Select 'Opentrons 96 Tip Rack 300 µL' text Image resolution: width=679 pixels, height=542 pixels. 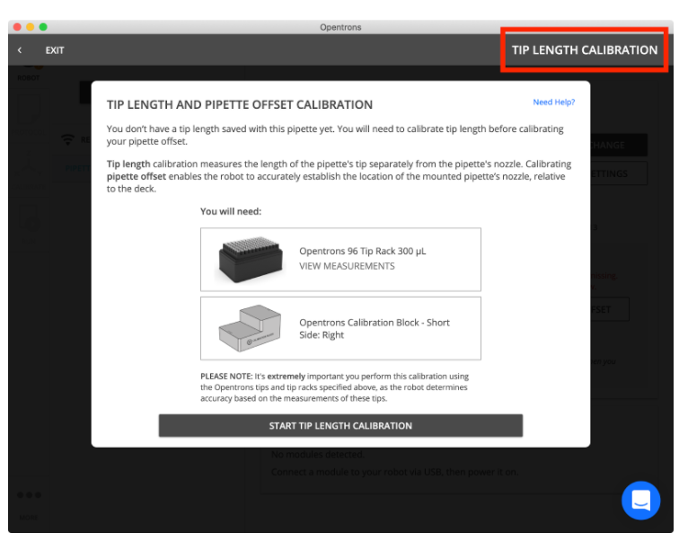363,252
